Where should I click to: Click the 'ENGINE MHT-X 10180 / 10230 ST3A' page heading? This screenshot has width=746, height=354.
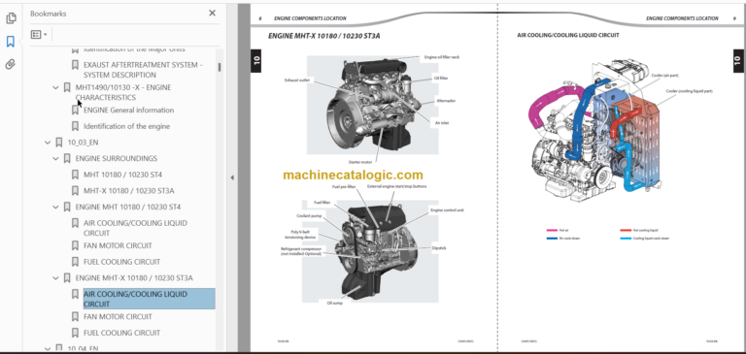[x=324, y=36]
